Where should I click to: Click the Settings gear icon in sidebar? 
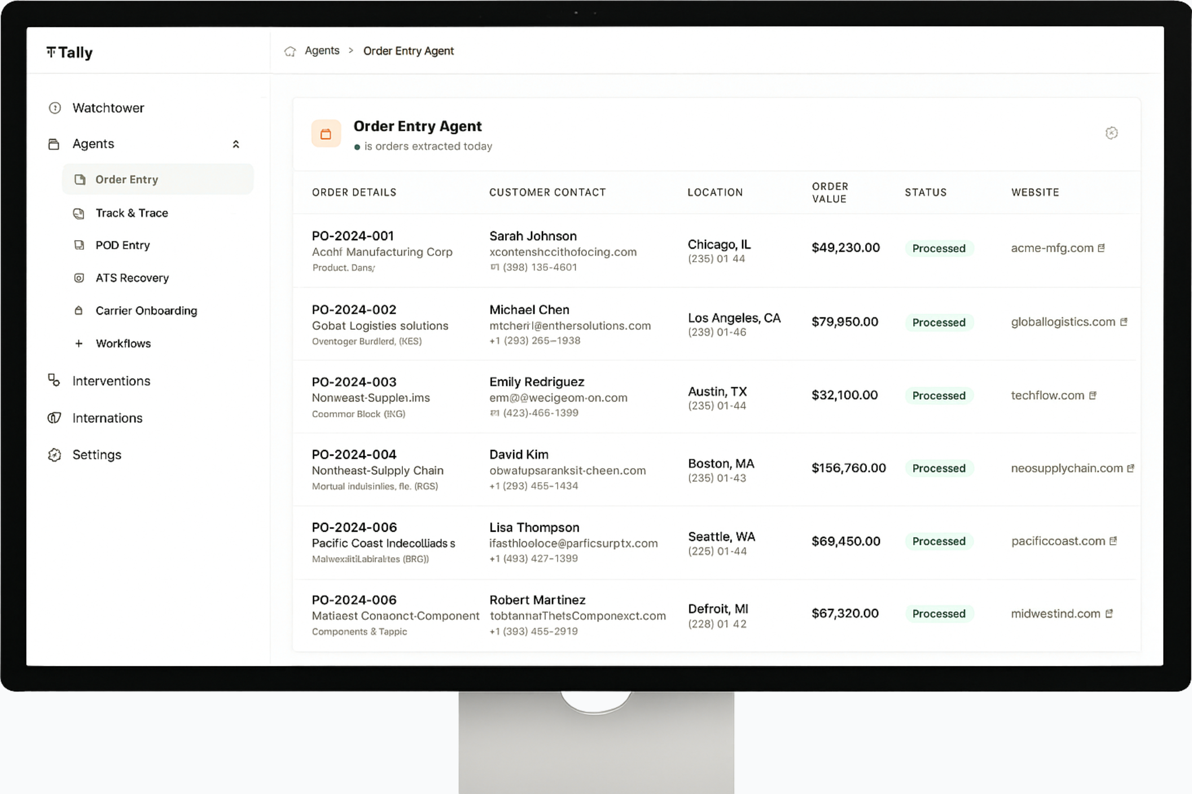55,455
